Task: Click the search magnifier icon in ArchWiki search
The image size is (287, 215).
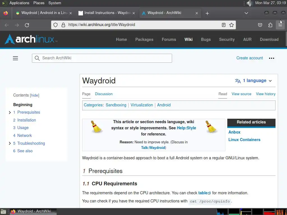Action: click(37, 58)
